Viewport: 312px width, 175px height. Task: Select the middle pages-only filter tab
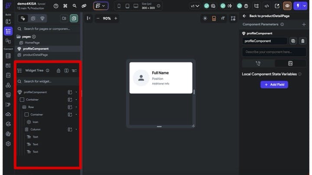pos(33,18)
